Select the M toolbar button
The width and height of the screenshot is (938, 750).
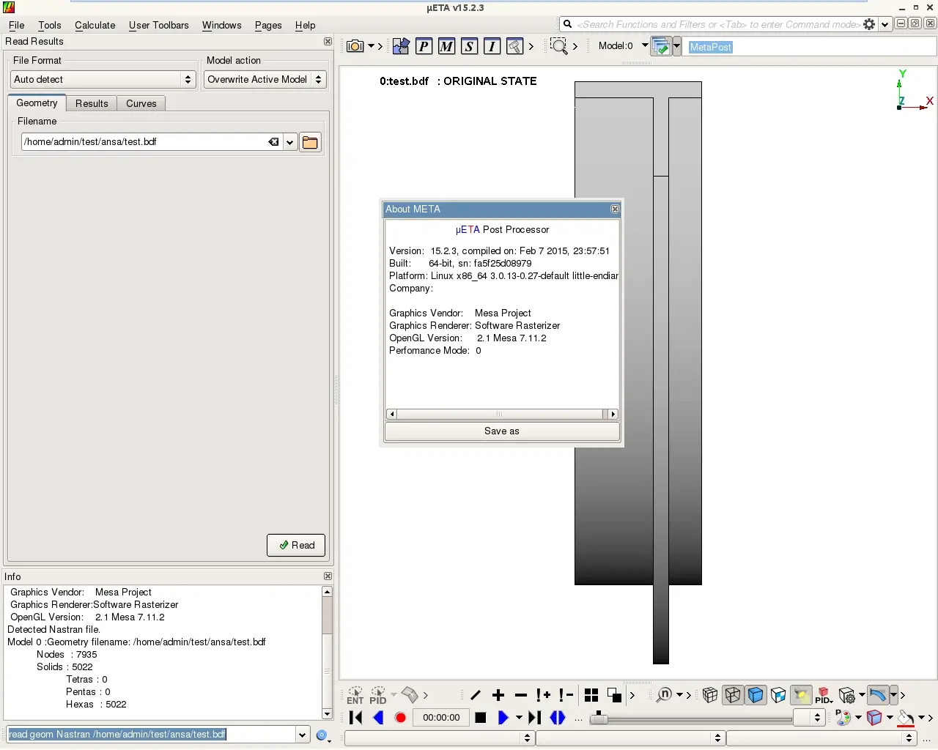click(x=446, y=46)
